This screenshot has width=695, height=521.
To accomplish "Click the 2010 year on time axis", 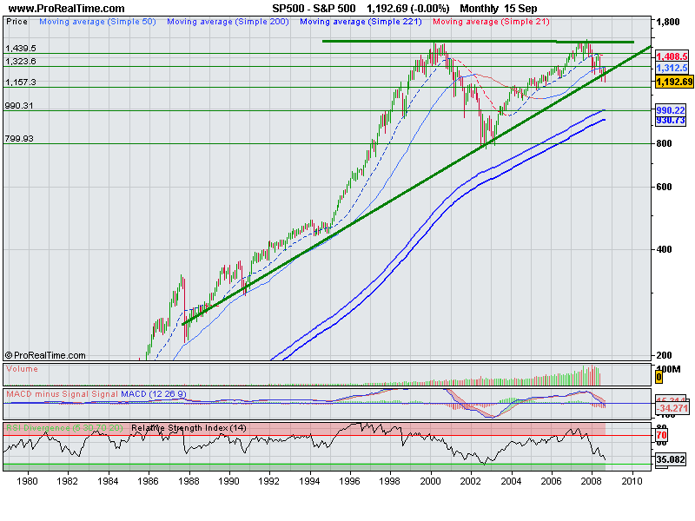I will (632, 481).
